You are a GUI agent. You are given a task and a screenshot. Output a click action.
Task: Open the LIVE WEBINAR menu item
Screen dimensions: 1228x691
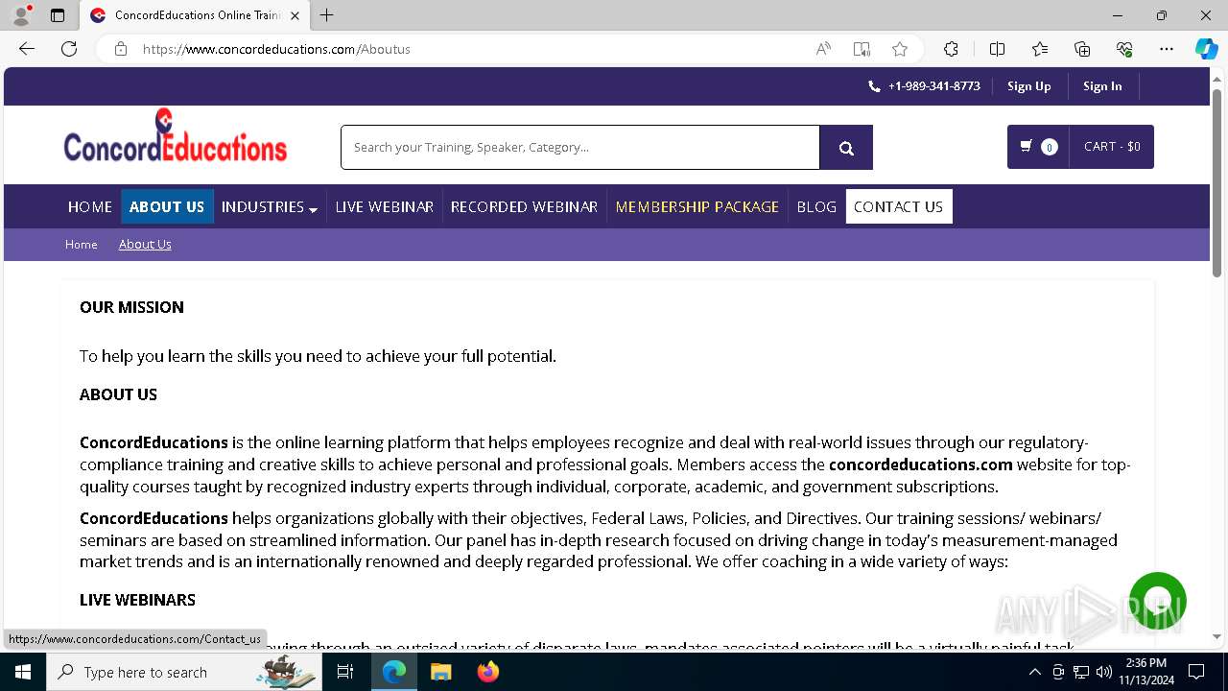(x=385, y=206)
